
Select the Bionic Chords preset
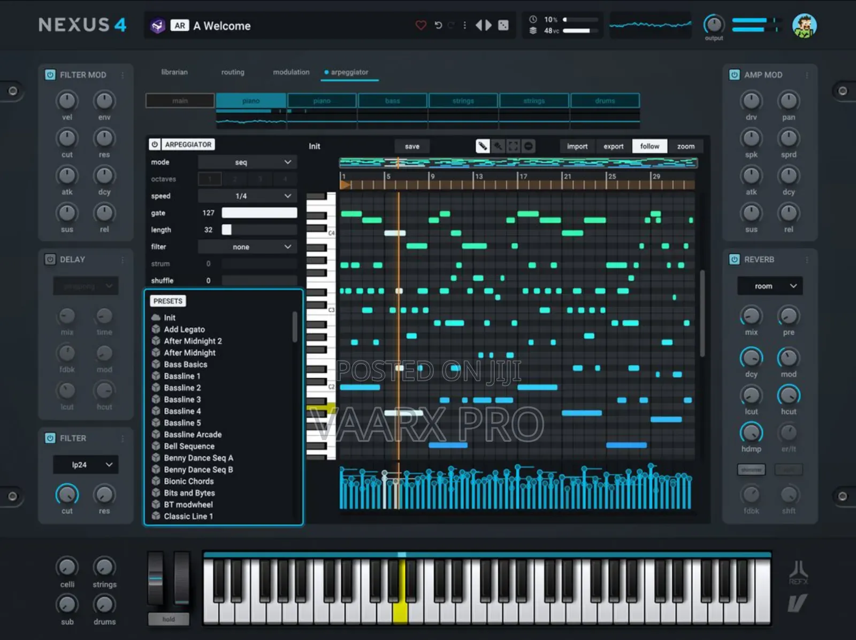pyautogui.click(x=189, y=481)
